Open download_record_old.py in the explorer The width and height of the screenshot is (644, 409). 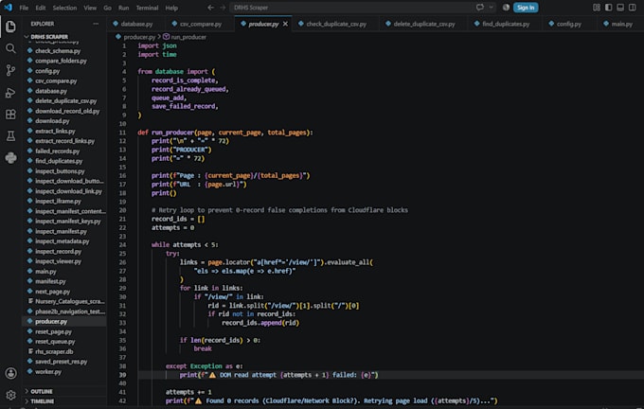click(67, 111)
